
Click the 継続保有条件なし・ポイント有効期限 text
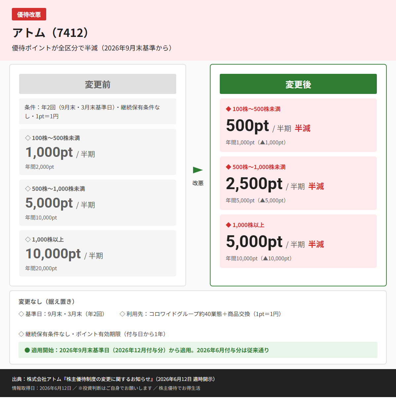[97, 334]
